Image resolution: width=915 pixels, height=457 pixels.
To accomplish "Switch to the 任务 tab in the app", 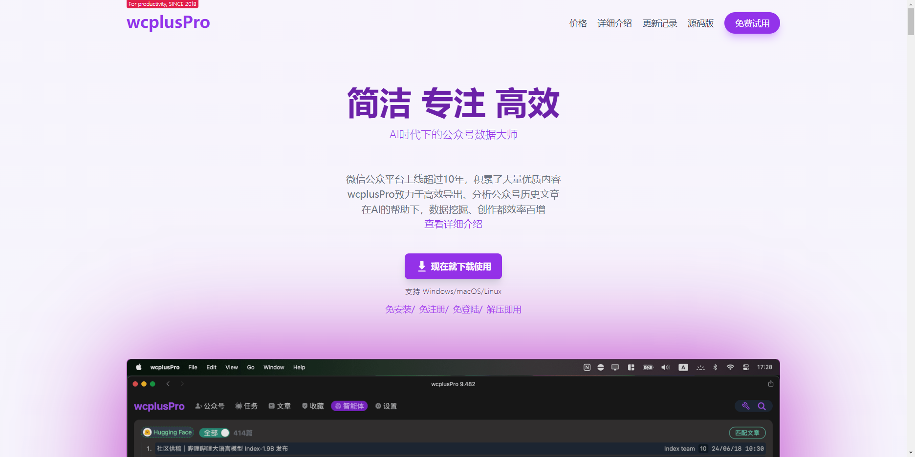I will pos(246,406).
